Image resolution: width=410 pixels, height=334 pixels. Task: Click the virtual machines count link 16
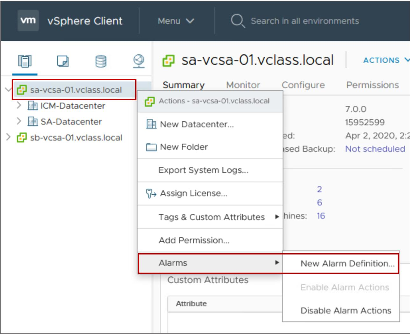pos(321,216)
